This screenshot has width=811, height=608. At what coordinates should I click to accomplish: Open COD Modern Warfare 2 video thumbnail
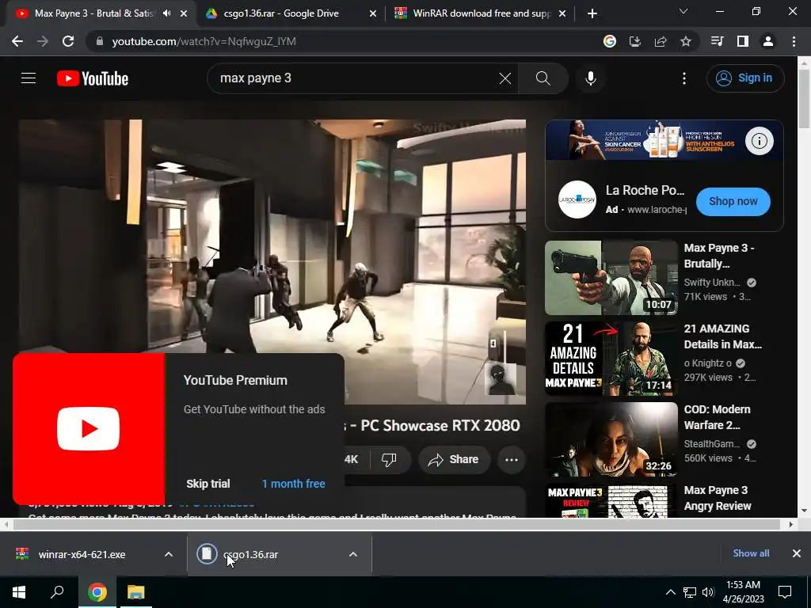coord(611,439)
